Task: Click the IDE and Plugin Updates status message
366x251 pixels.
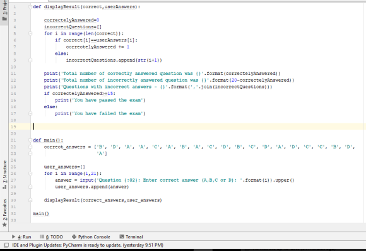Action: pyautogui.click(x=88, y=245)
